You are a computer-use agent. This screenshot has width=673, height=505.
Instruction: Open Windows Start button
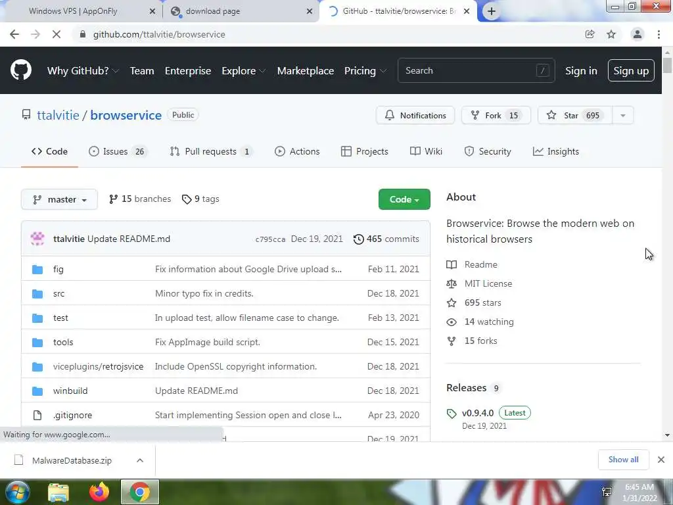point(17,492)
